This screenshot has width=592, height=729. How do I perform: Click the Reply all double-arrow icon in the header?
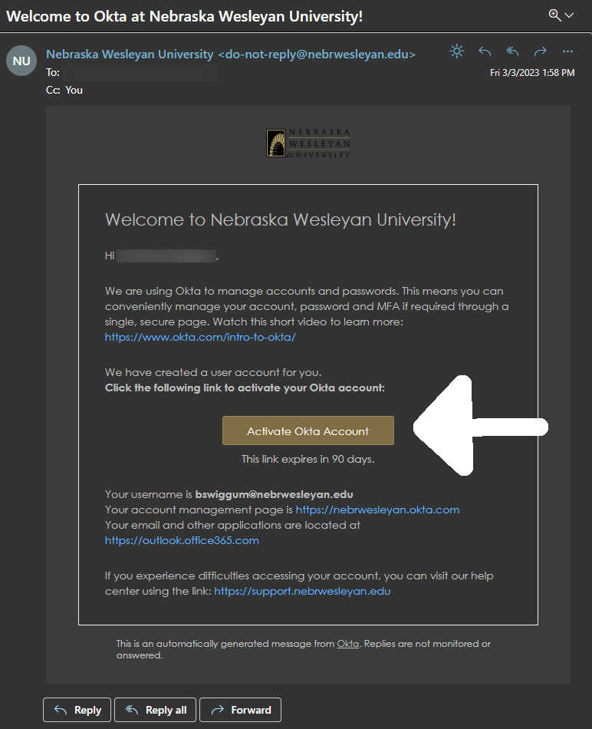click(x=512, y=51)
